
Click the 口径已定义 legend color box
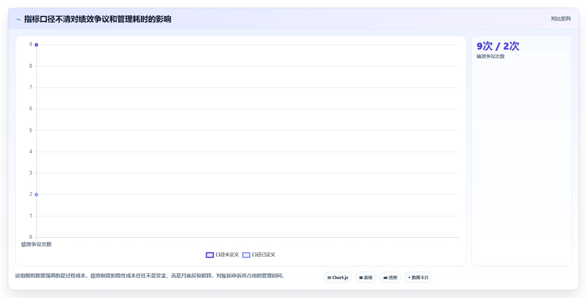tap(246, 255)
